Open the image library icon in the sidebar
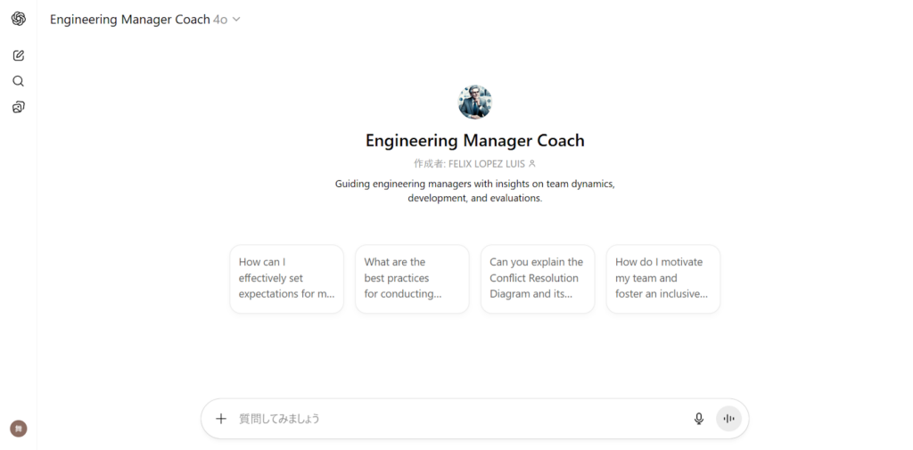Viewport: 913px width, 450px height. (x=19, y=107)
